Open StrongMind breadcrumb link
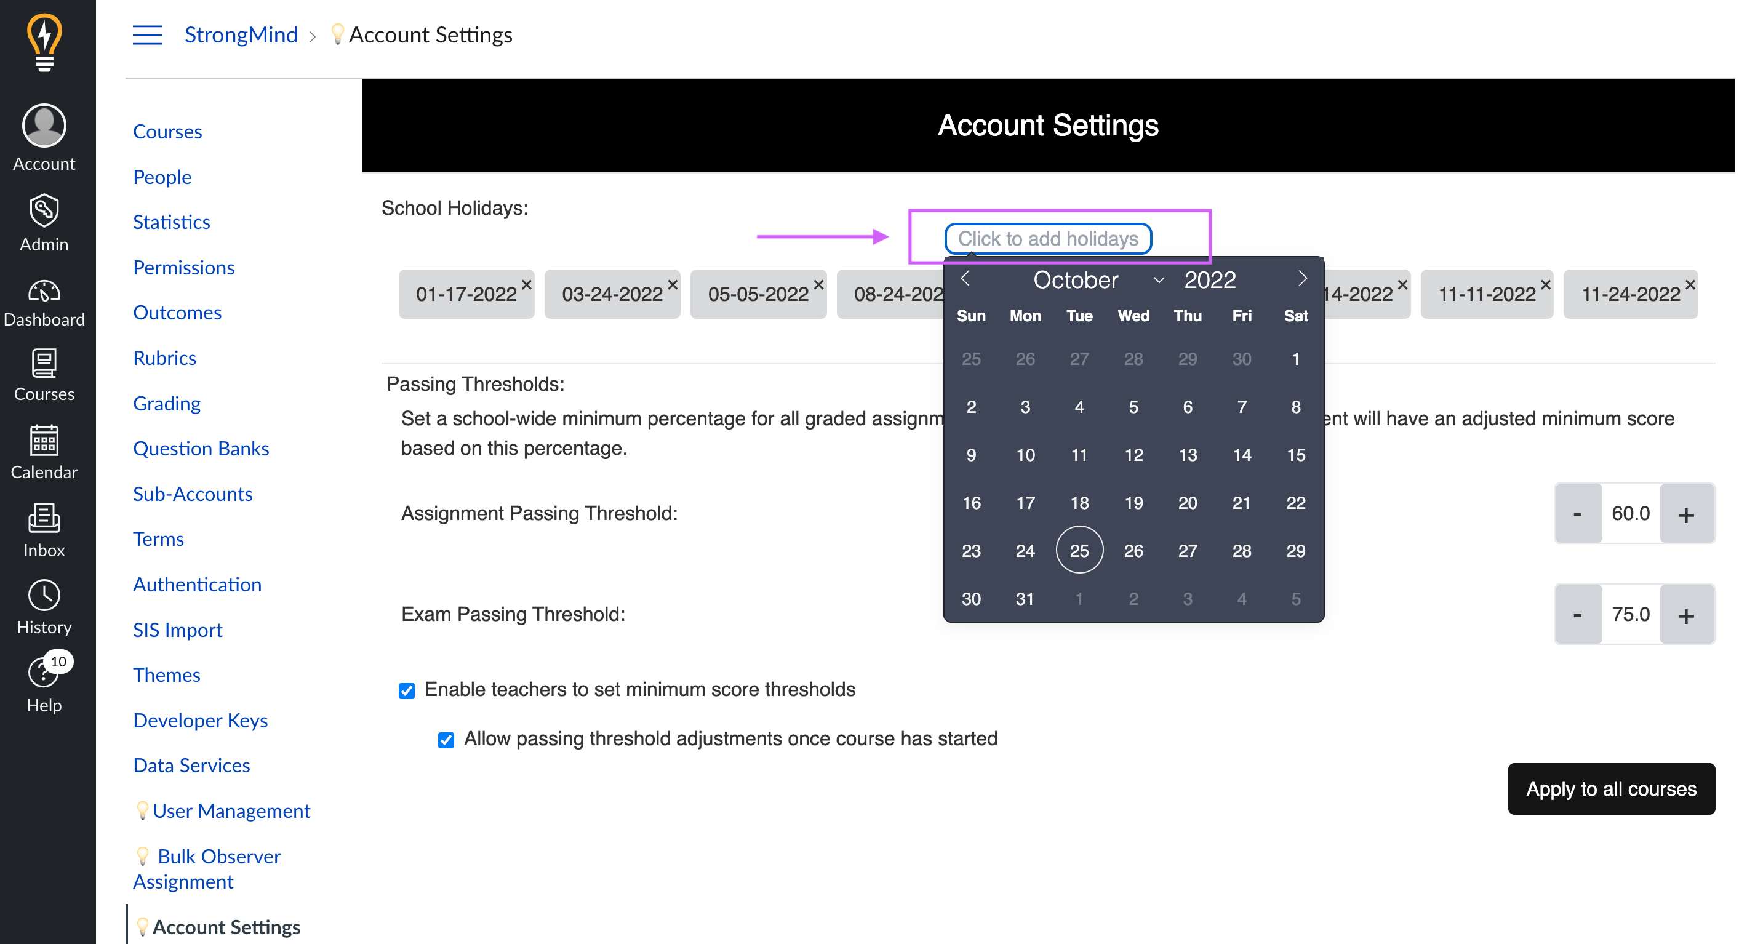Viewport: 1755px width, 944px height. pyautogui.click(x=241, y=34)
